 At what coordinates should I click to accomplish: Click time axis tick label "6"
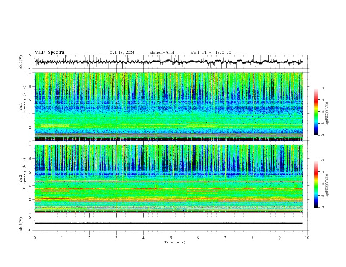(x=198, y=238)
